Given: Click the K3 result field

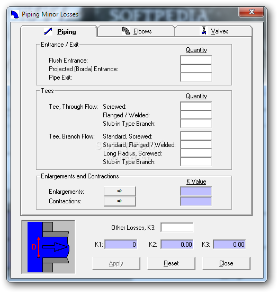Looking at the screenshot, I should coord(229,244).
